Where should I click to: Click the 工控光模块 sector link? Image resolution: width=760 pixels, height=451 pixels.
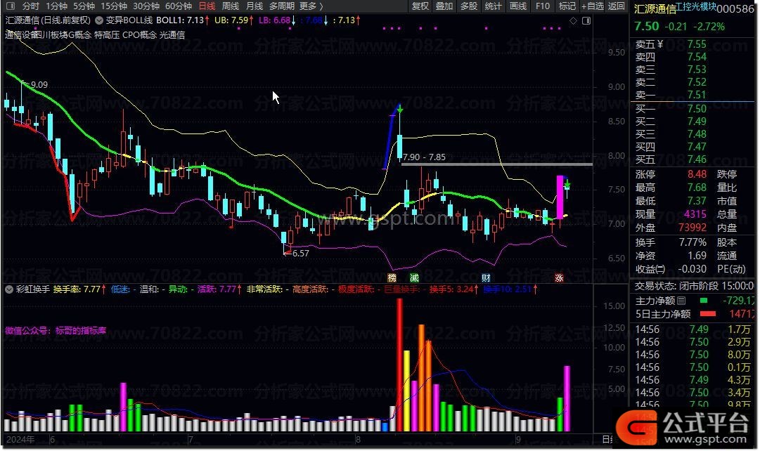pos(696,6)
